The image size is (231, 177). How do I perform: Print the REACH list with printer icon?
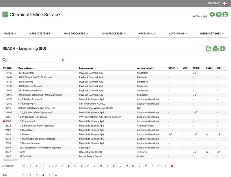pos(215,48)
